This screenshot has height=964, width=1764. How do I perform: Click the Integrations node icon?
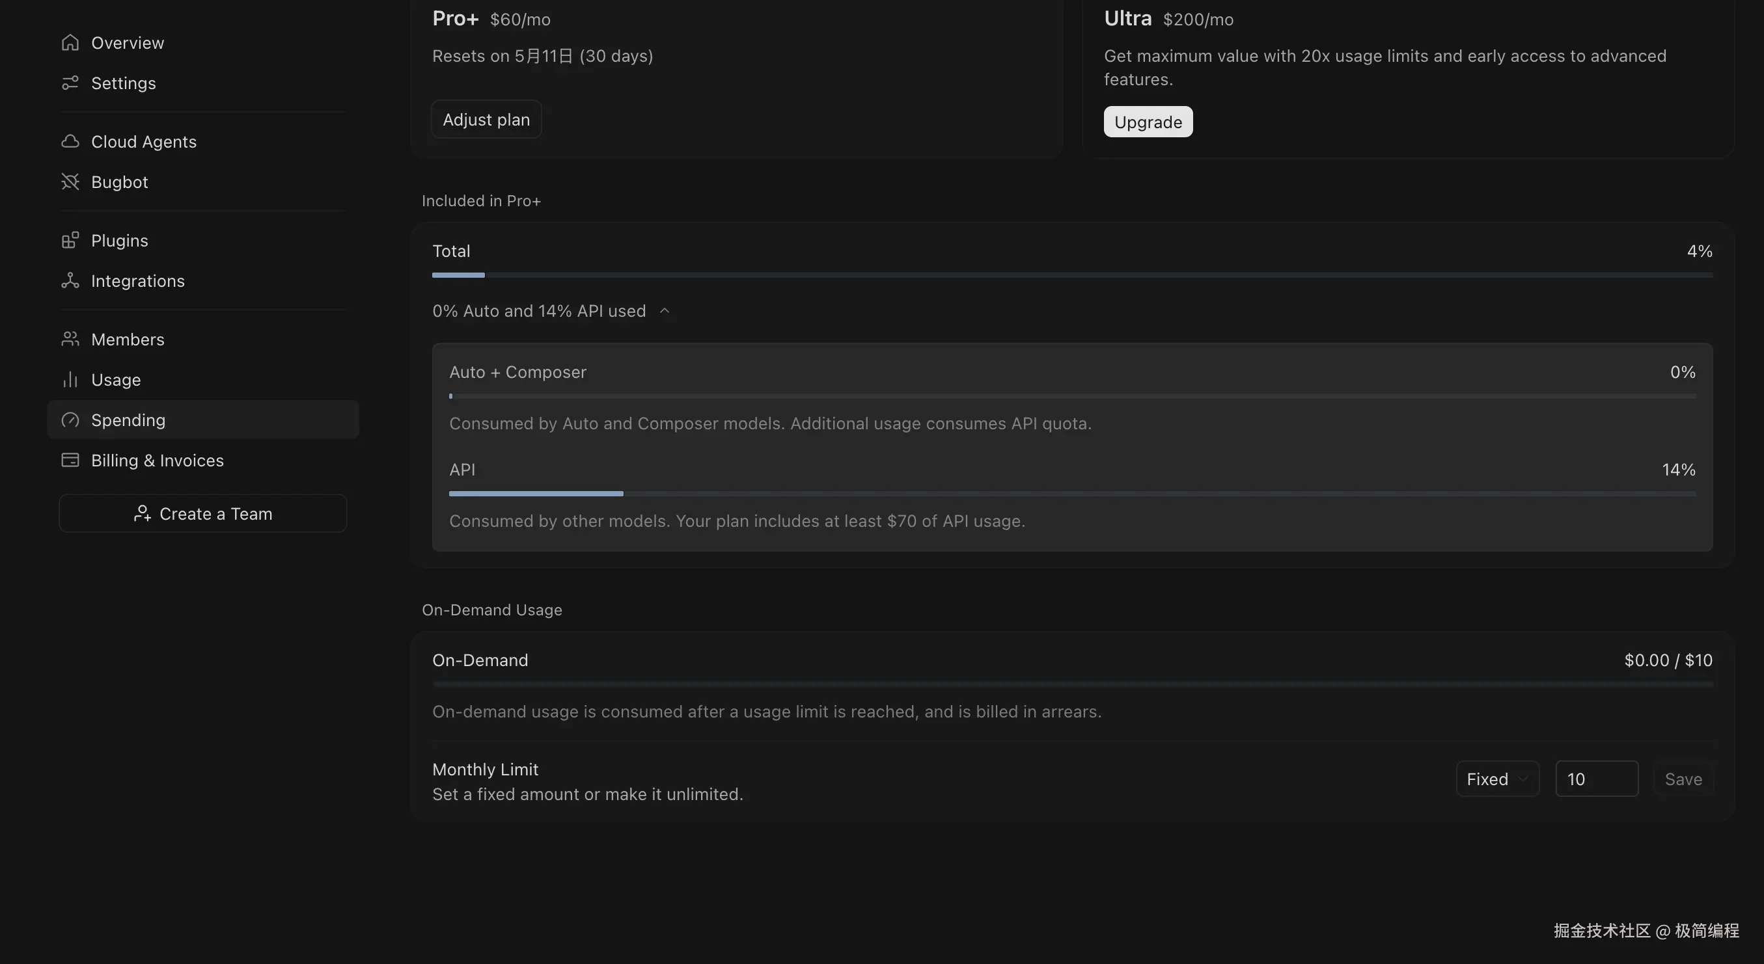pos(70,280)
